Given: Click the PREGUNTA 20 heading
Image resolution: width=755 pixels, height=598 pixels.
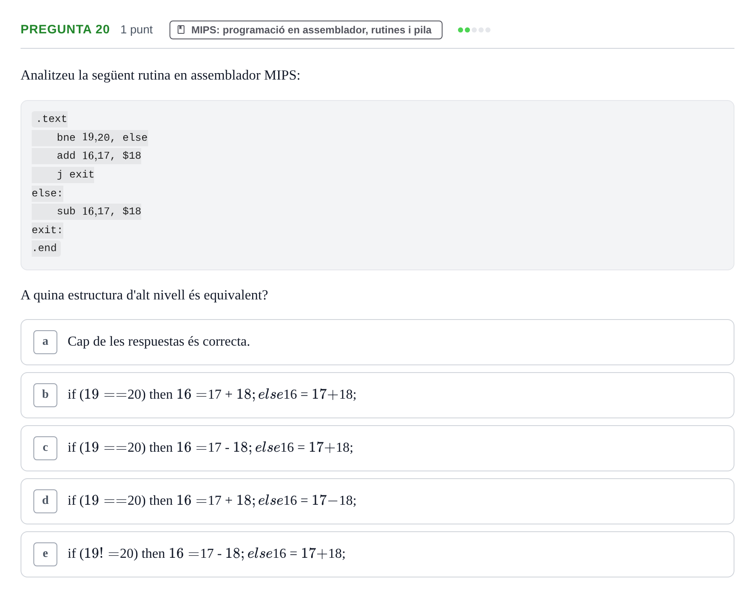Looking at the screenshot, I should 65,30.
